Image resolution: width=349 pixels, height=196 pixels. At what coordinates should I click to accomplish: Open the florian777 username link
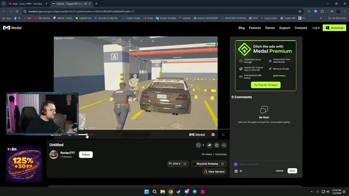[x=67, y=153]
